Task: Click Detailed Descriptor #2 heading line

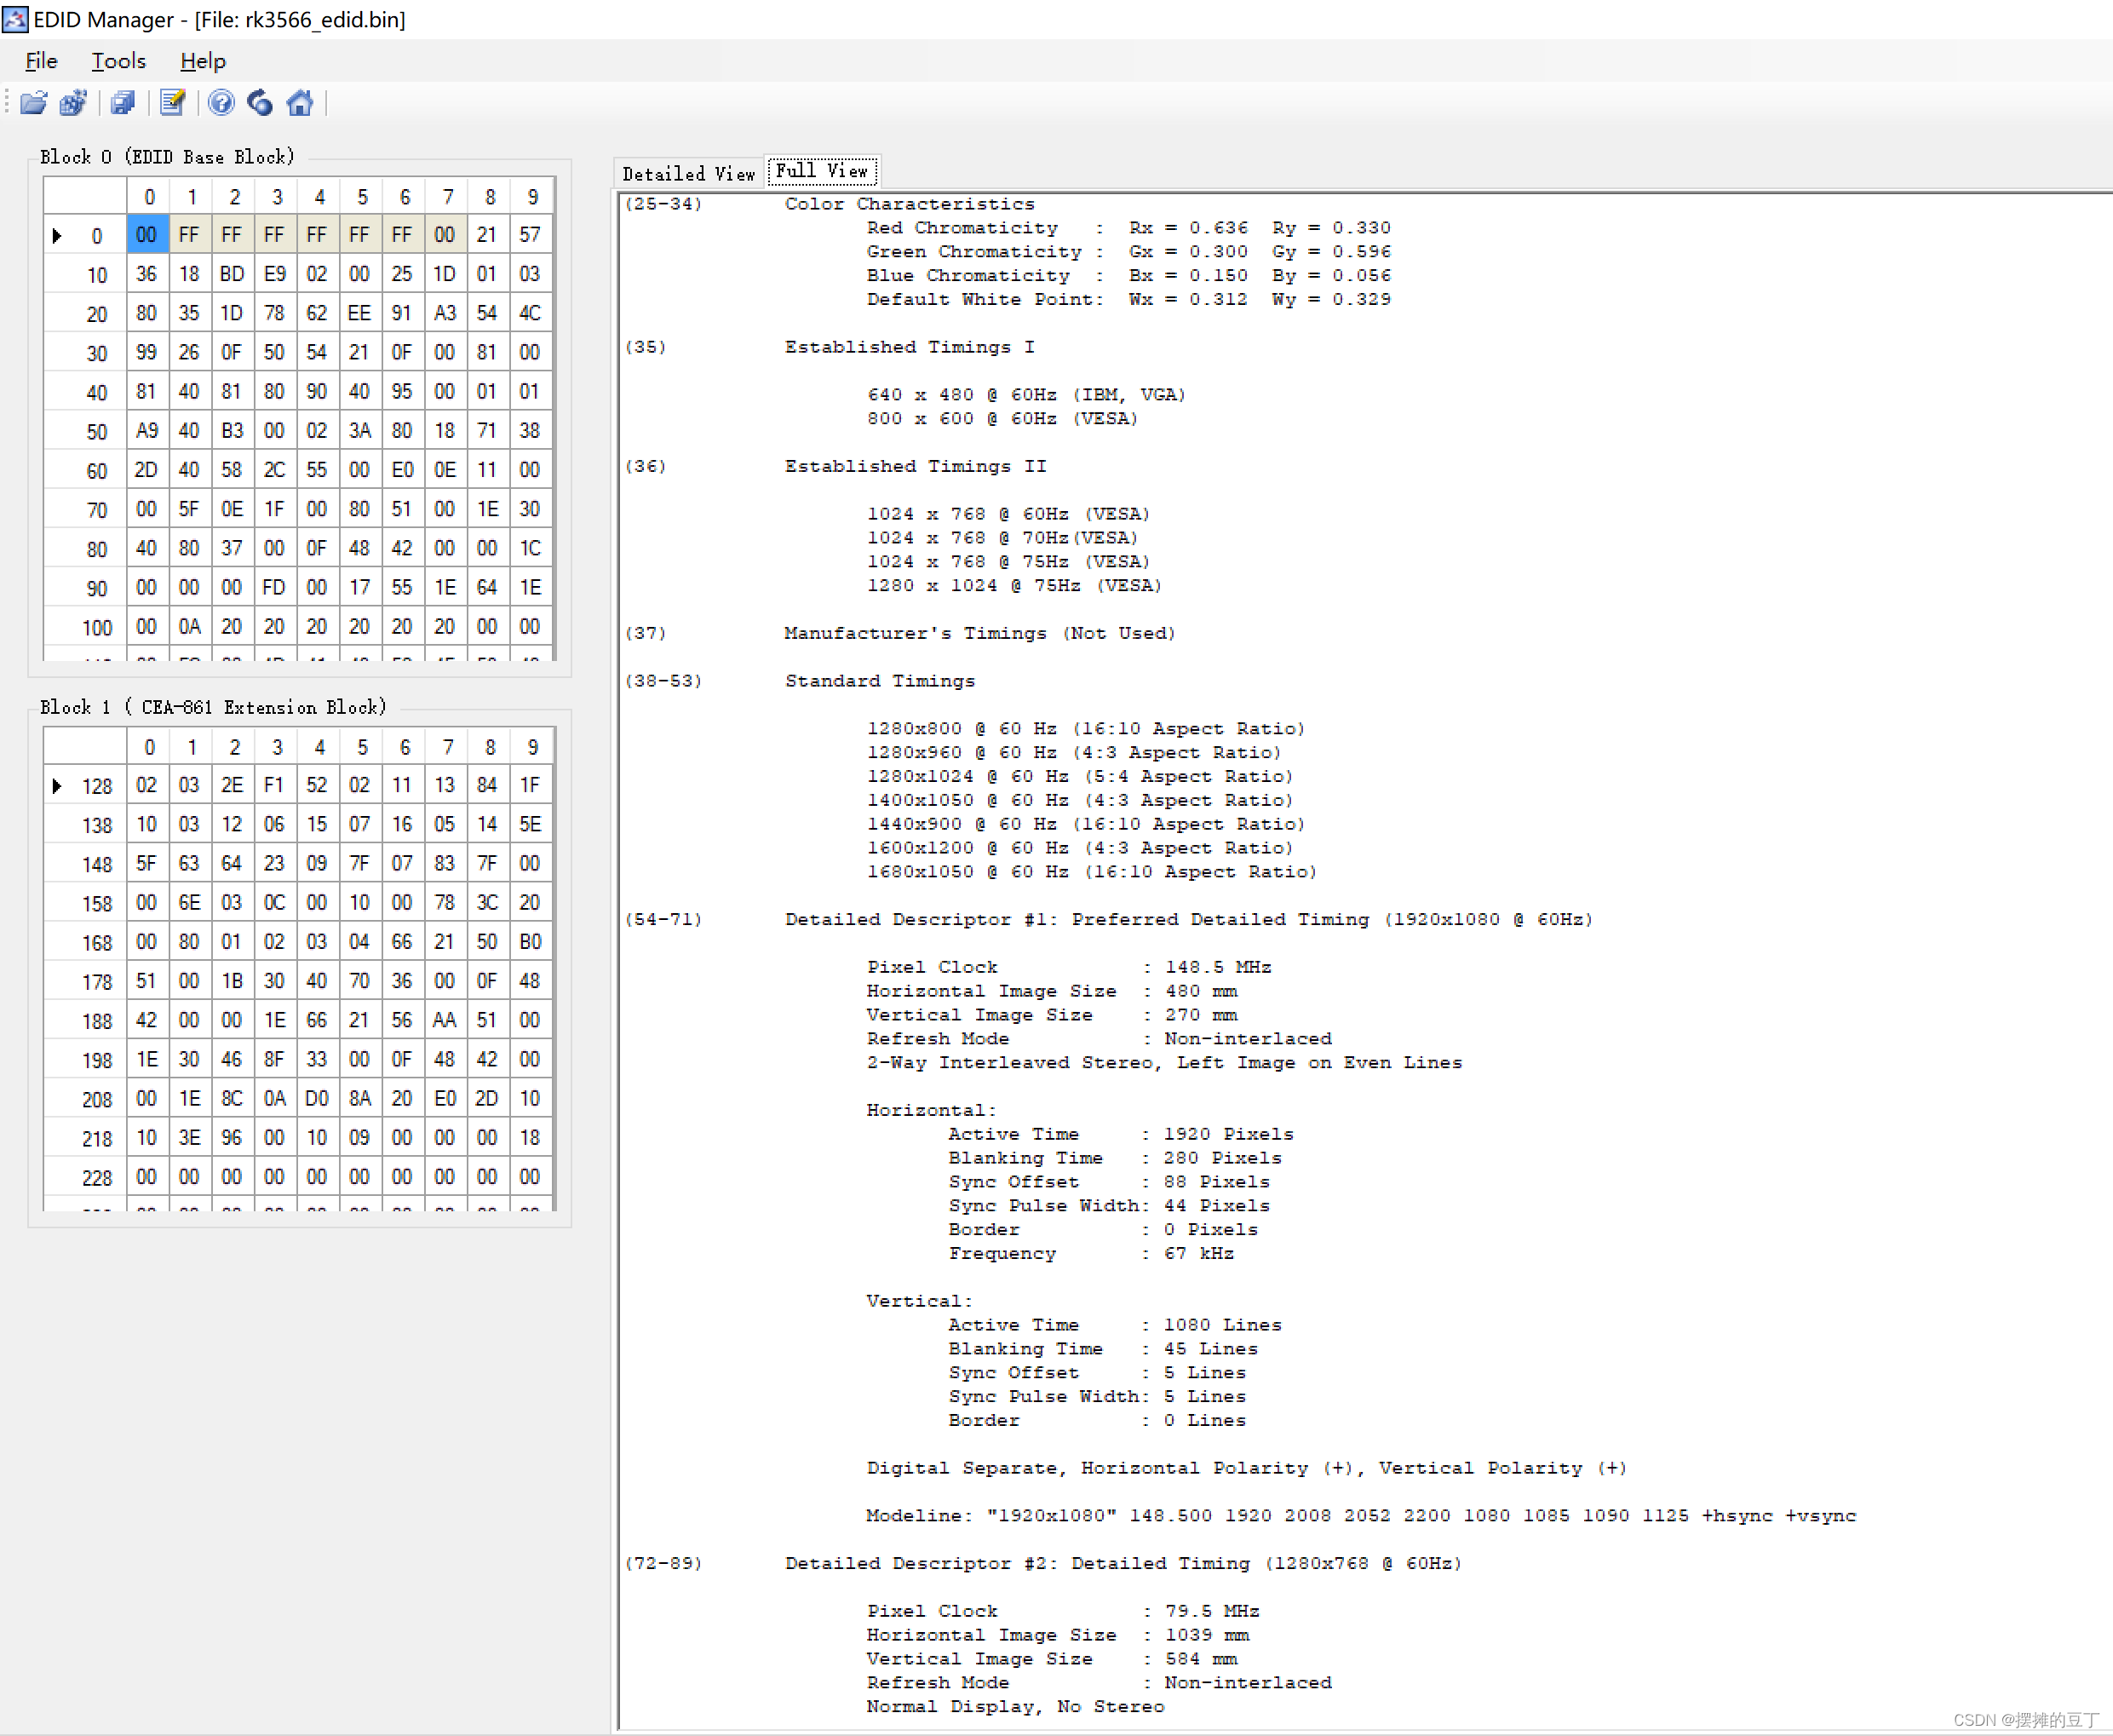Action: 1123,1563
